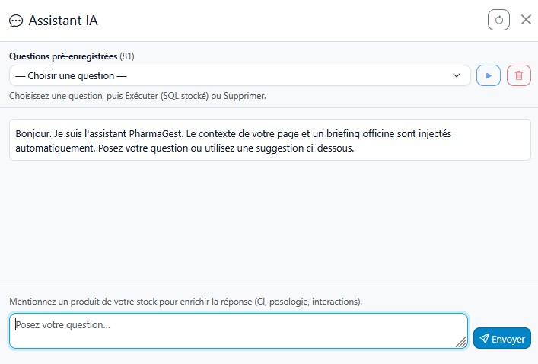
Task: Click the "Questions pré-enregistrées" label
Action: (63, 56)
